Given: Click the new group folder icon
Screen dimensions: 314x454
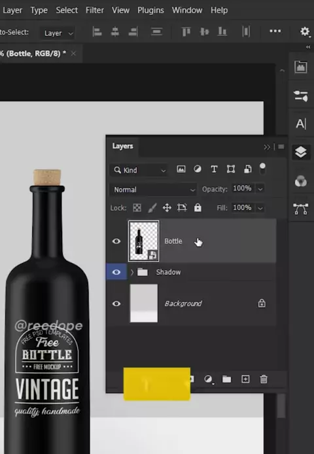Looking at the screenshot, I should (x=226, y=379).
